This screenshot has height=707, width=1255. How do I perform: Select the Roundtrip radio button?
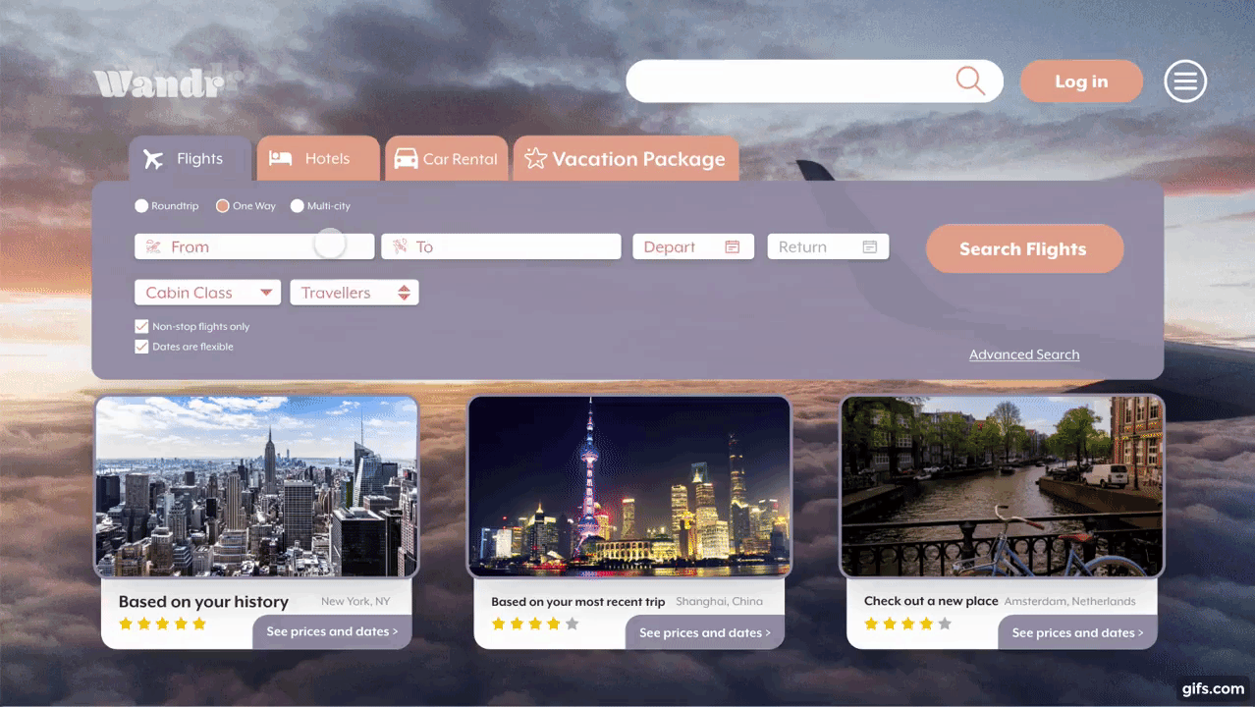click(141, 206)
